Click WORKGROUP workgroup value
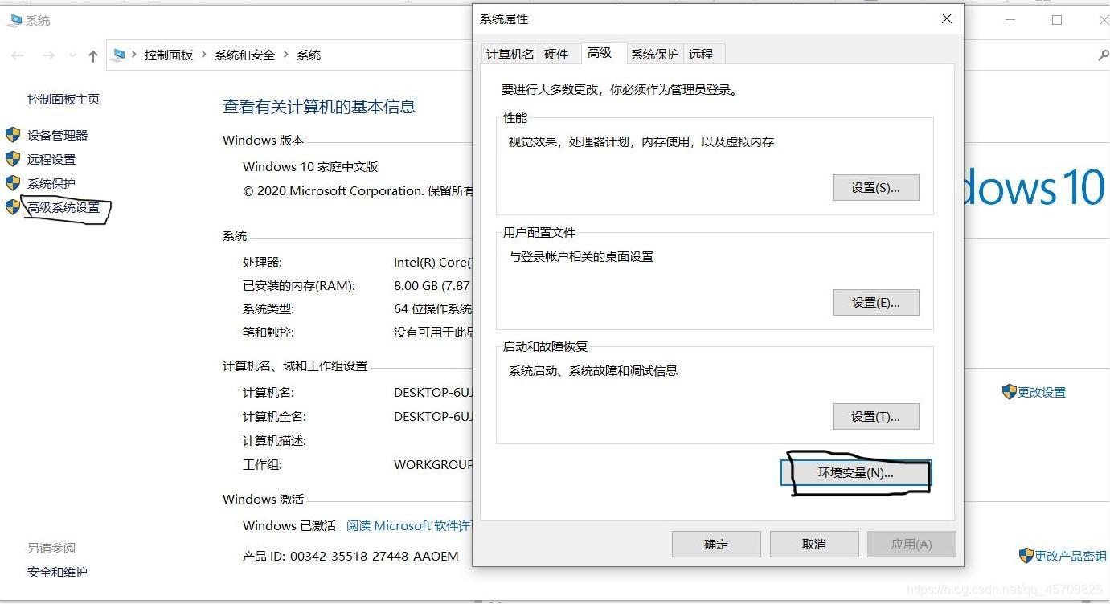This screenshot has width=1110, height=604. (x=433, y=465)
